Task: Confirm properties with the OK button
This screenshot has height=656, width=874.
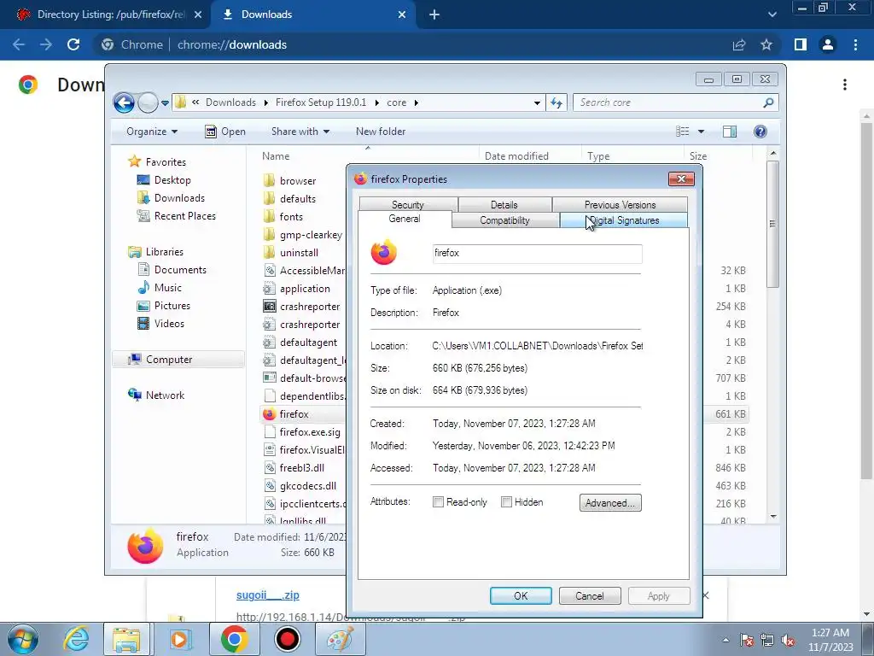Action: (x=521, y=595)
